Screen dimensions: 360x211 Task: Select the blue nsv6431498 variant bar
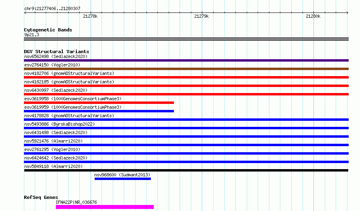(x=186, y=137)
